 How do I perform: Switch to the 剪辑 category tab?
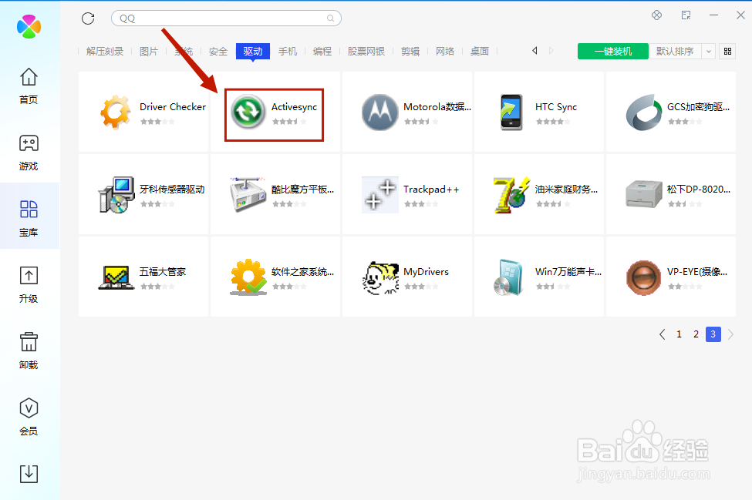tap(410, 52)
